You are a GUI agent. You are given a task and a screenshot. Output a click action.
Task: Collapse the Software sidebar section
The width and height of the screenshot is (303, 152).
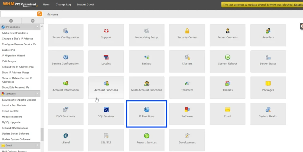38,94
